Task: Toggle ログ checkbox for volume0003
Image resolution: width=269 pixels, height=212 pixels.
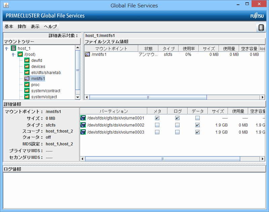Action: [x=178, y=132]
